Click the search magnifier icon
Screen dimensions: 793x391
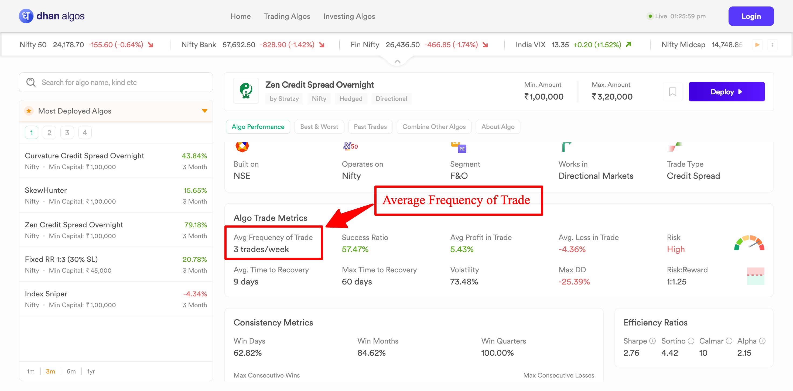(x=31, y=82)
